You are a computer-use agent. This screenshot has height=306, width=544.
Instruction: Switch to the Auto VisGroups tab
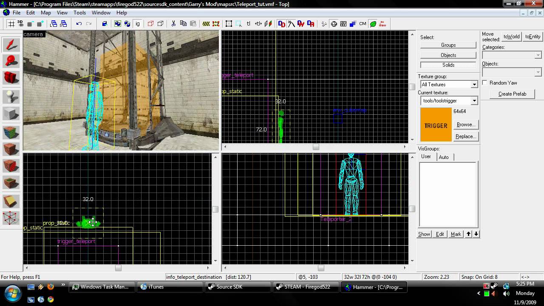click(443, 157)
